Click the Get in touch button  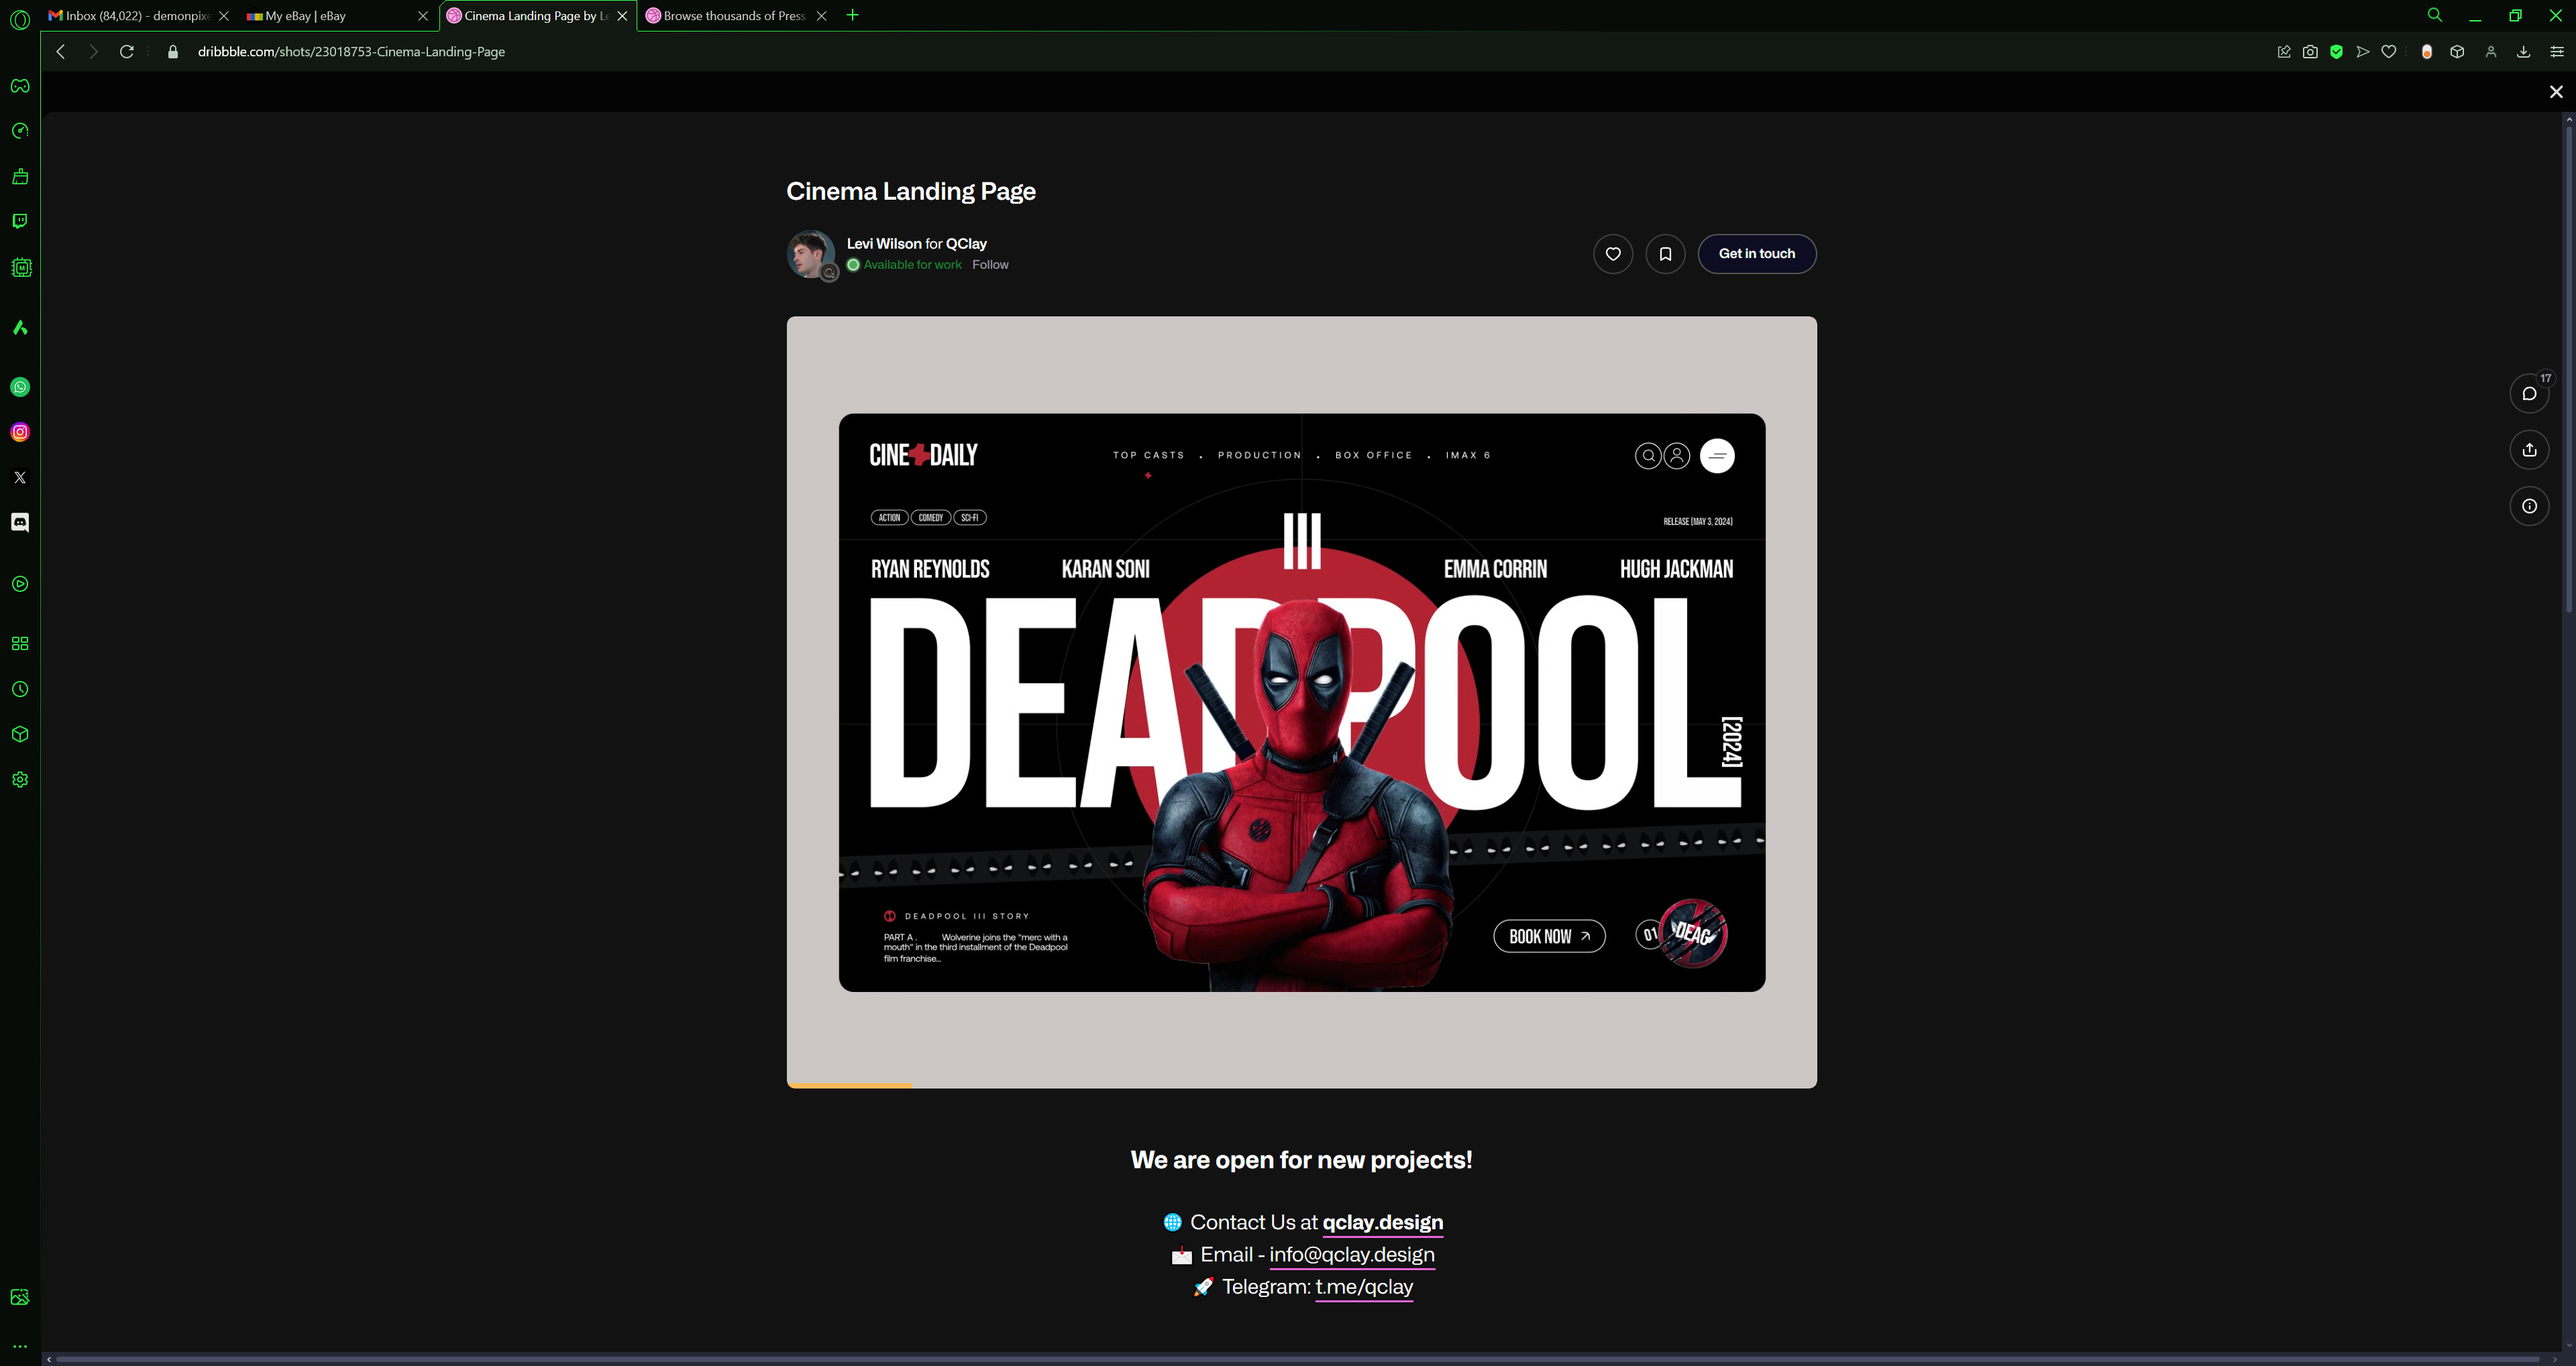tap(1757, 254)
